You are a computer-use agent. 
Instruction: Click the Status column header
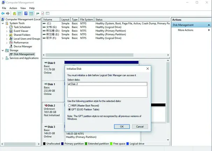tap(132, 20)
